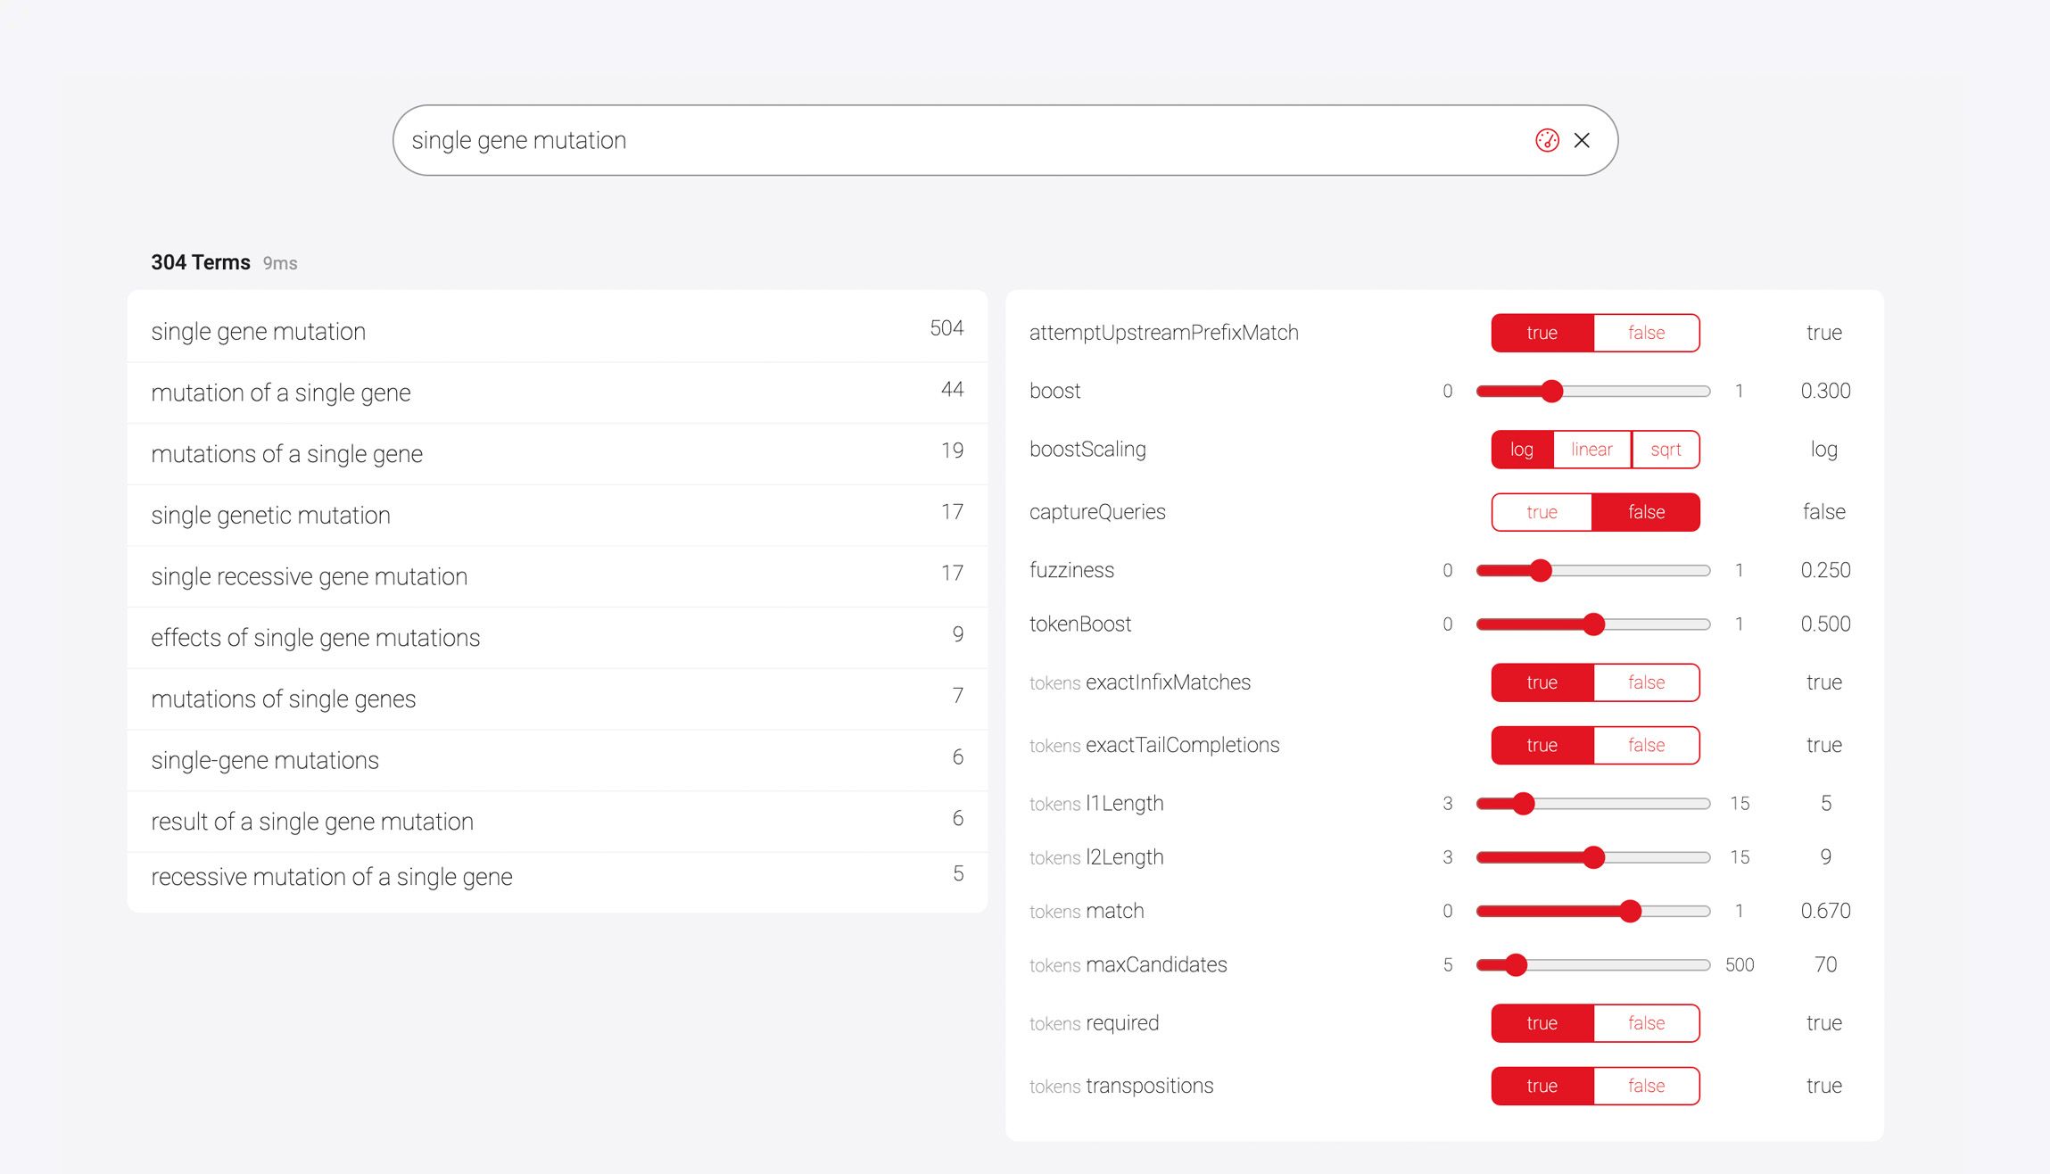The height and width of the screenshot is (1174, 2050).
Task: Set tokens exactInfixMatches to false
Action: [x=1646, y=682]
